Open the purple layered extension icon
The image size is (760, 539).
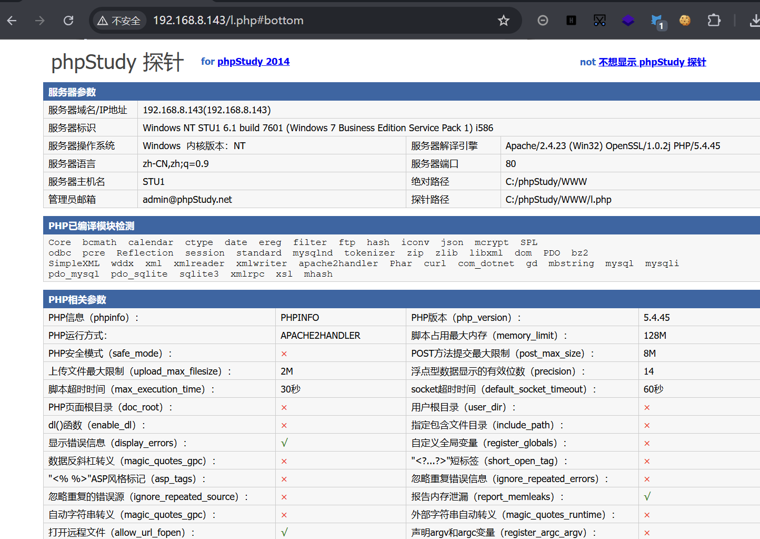click(628, 21)
